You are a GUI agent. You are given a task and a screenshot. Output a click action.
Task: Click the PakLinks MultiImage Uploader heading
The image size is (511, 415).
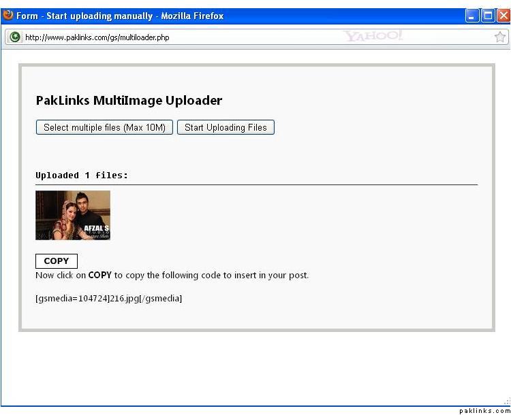(129, 101)
